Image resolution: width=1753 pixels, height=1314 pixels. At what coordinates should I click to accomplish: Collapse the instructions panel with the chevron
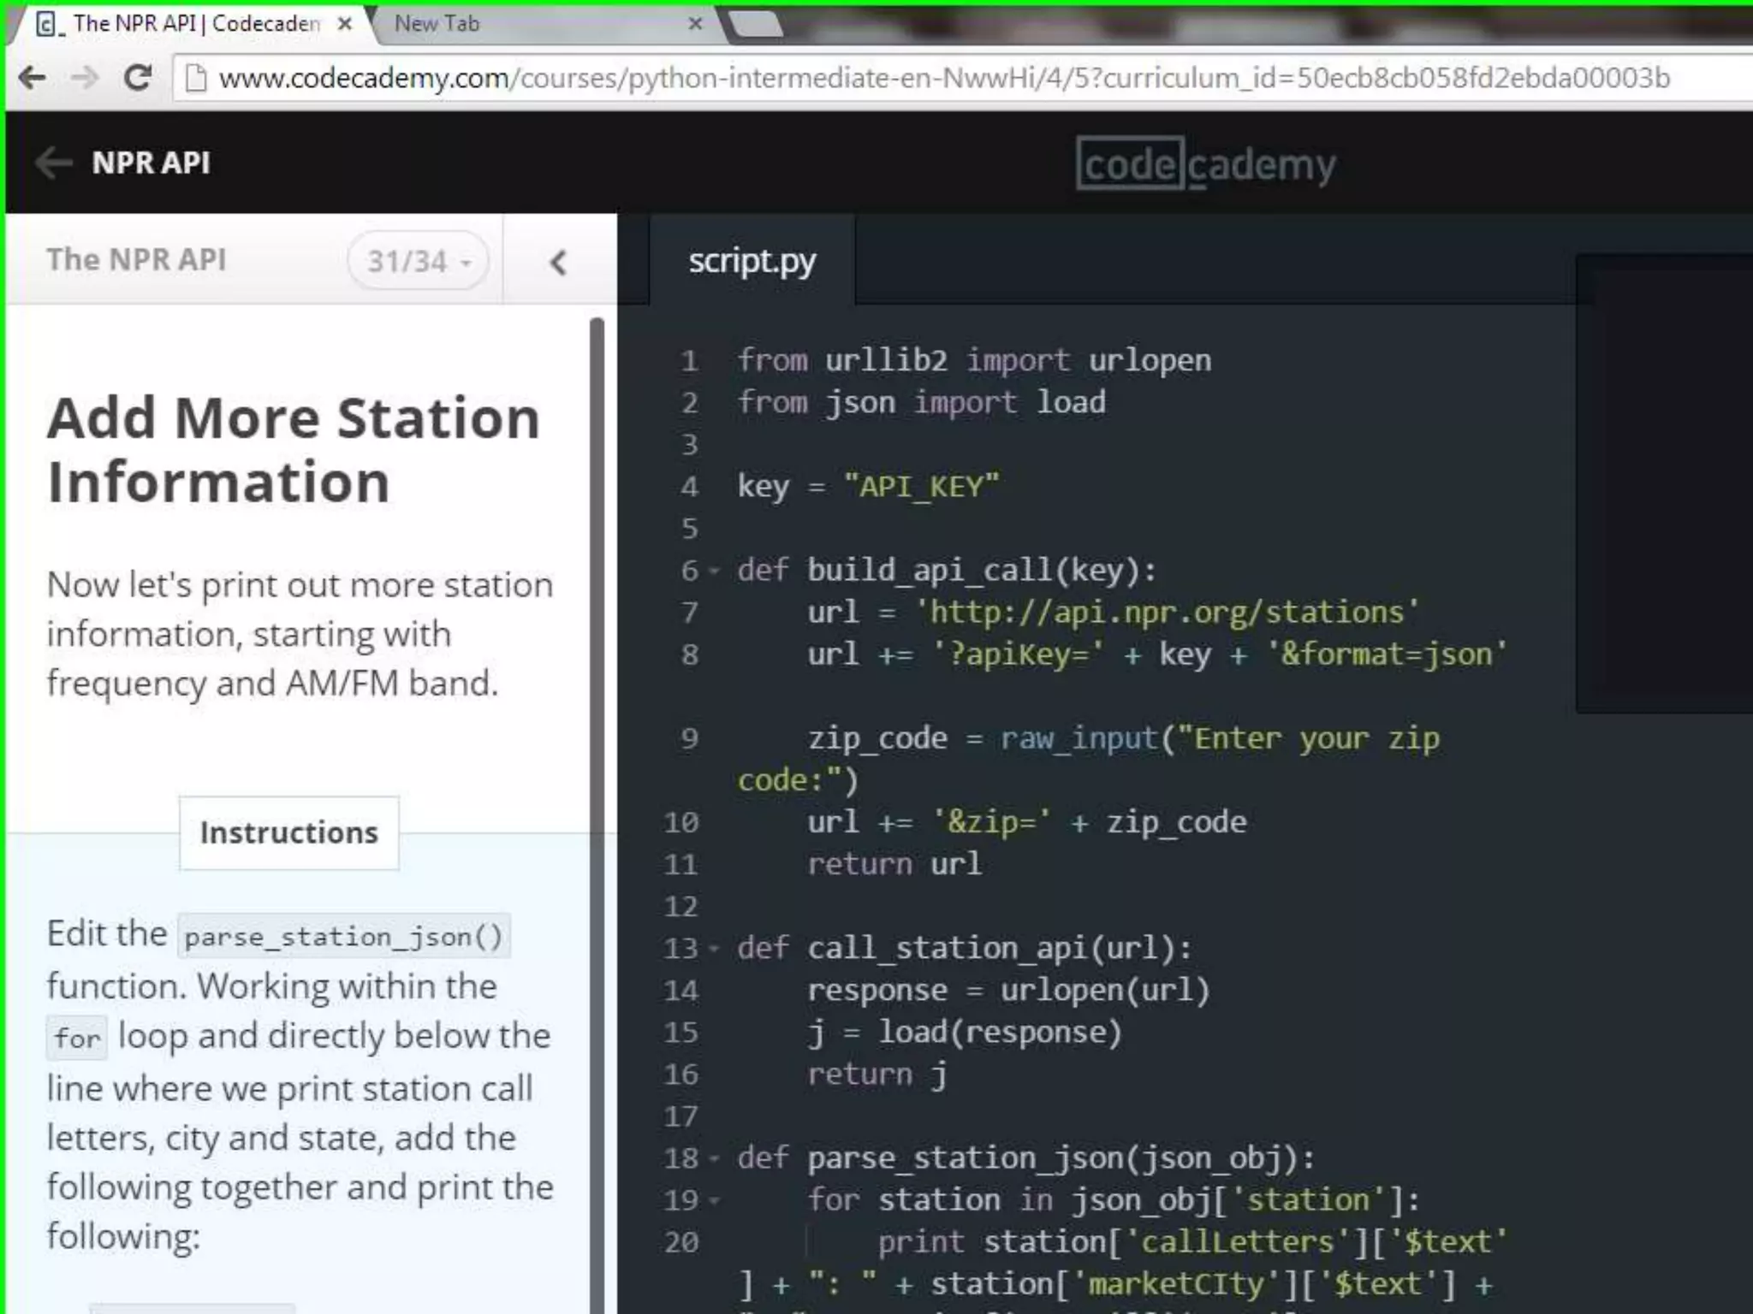click(559, 262)
